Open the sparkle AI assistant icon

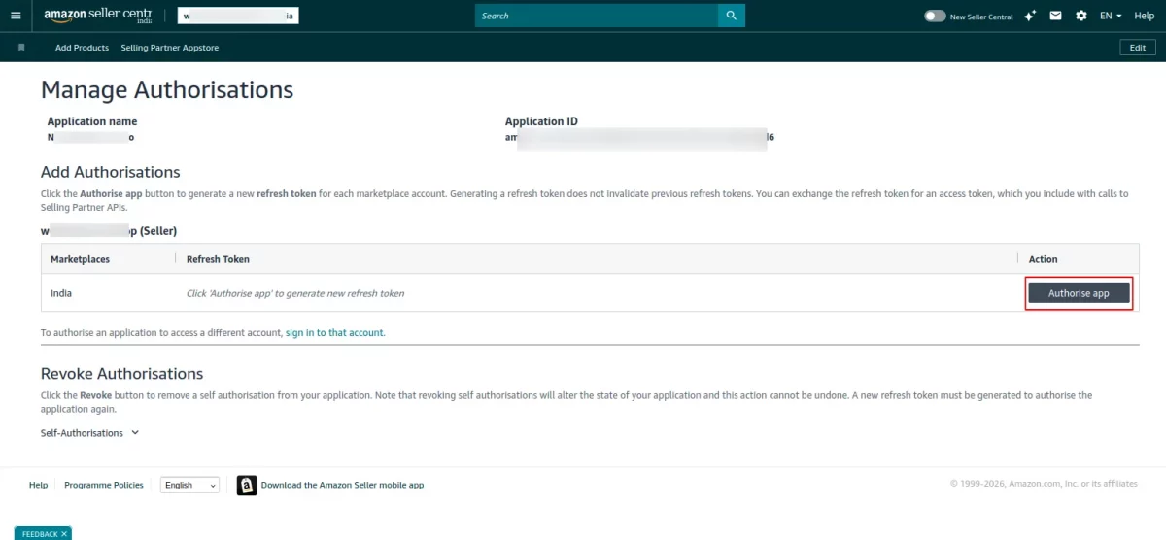[x=1031, y=16]
